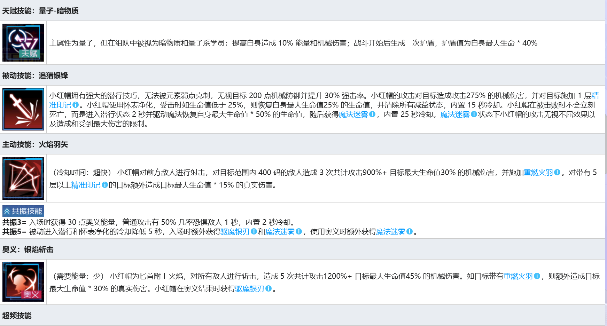Click heading 被动技能：追猎银锋

pyautogui.click(x=35, y=75)
